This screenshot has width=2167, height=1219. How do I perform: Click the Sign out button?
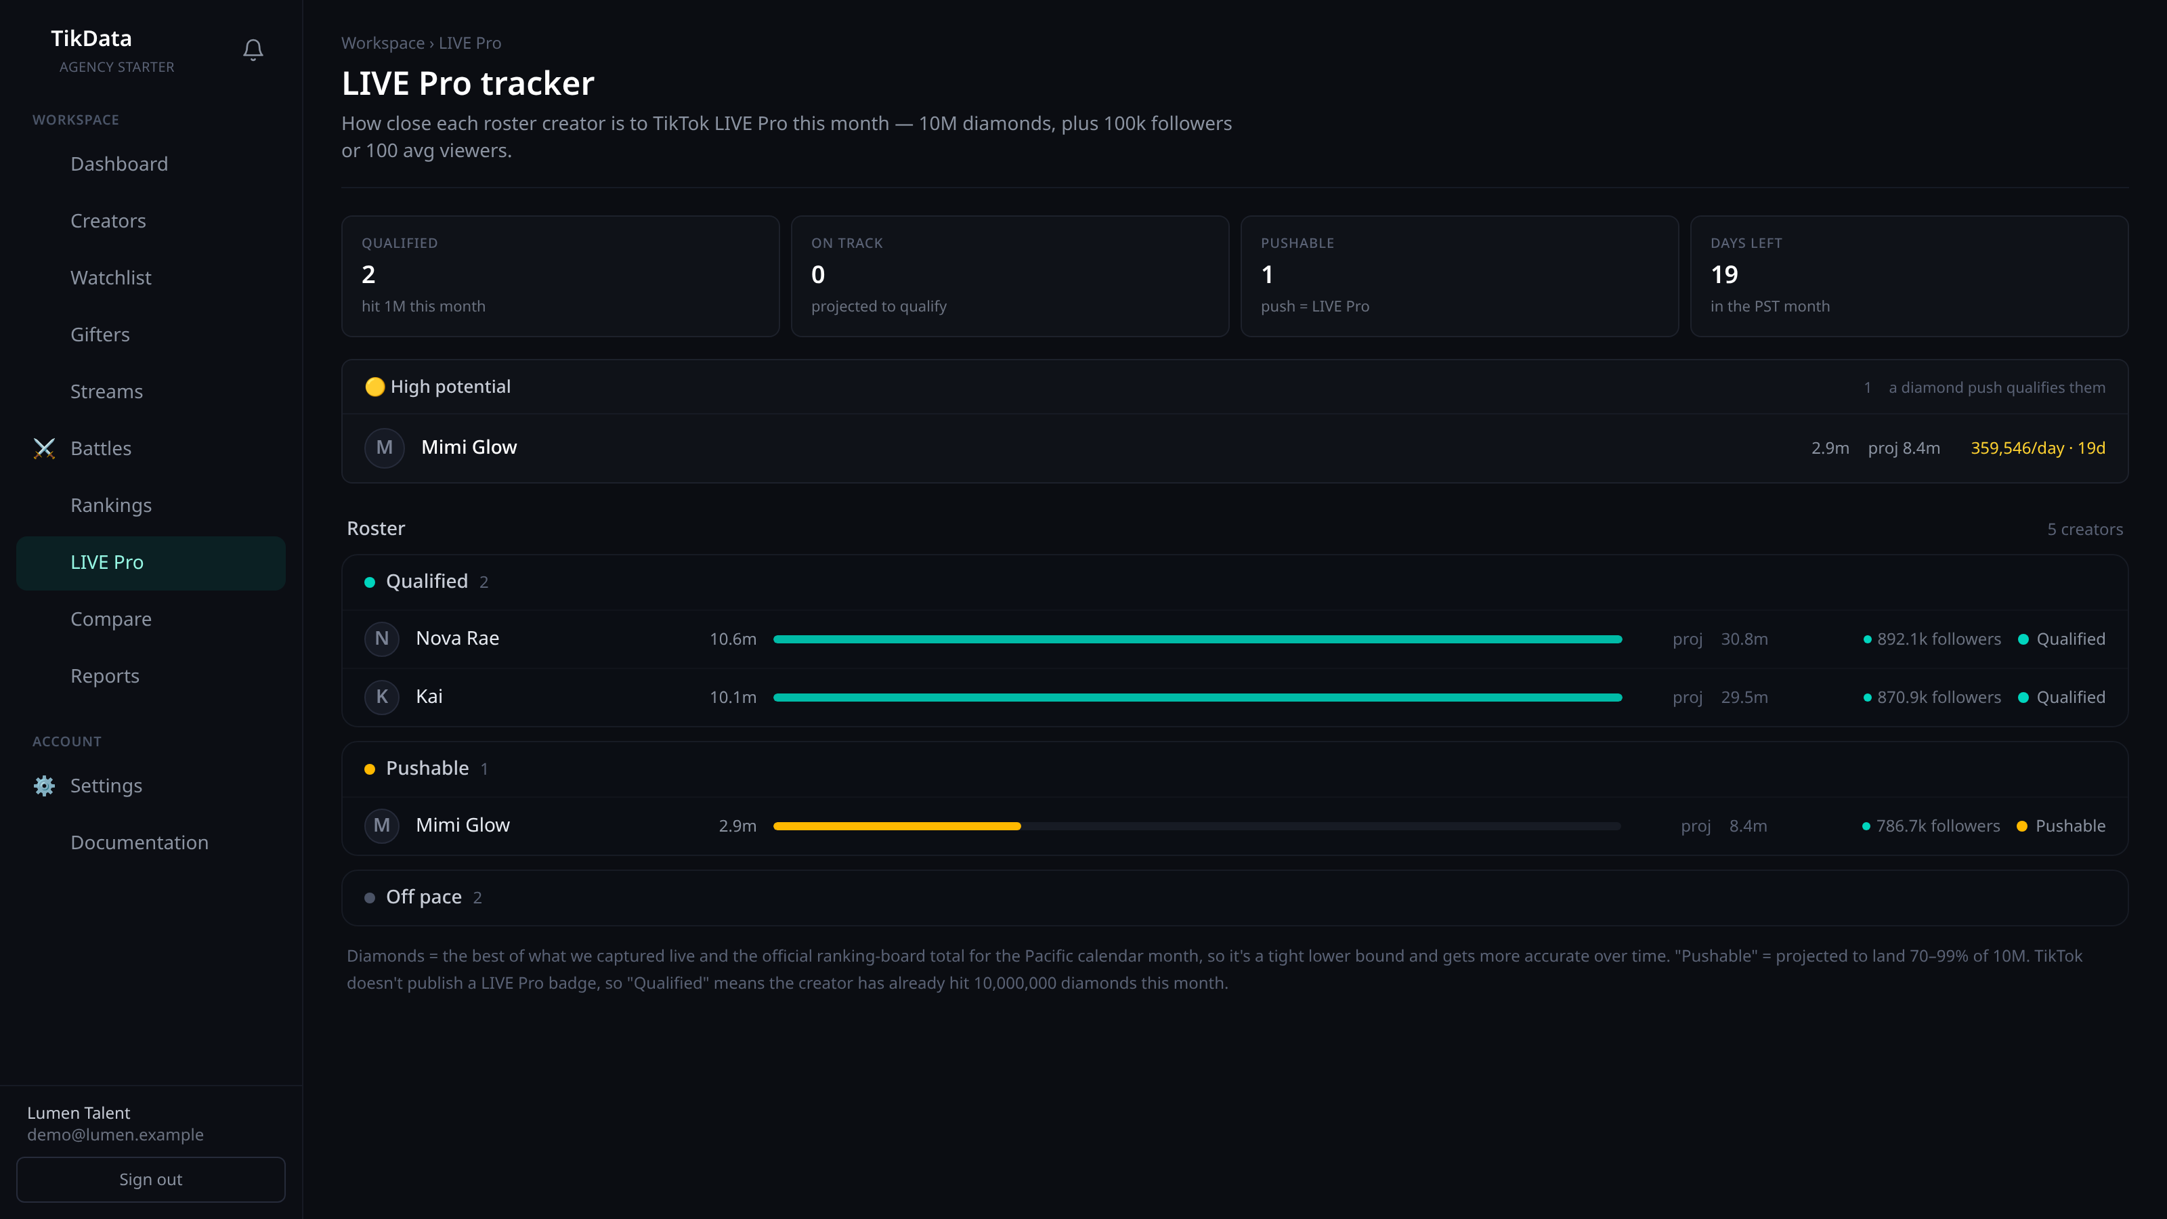click(x=150, y=1180)
